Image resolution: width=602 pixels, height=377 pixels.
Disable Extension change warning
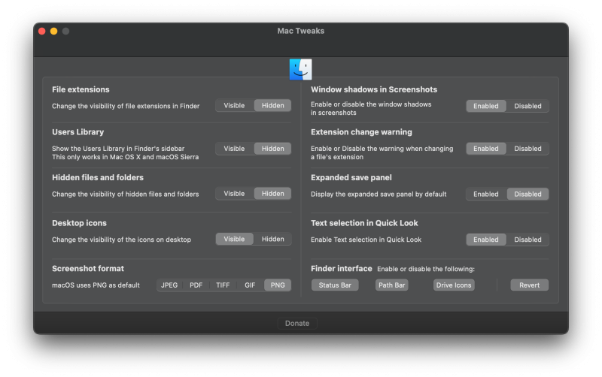pyautogui.click(x=528, y=148)
